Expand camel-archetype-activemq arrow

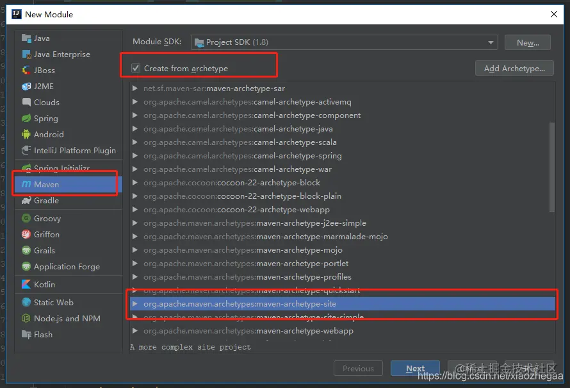[135, 102]
